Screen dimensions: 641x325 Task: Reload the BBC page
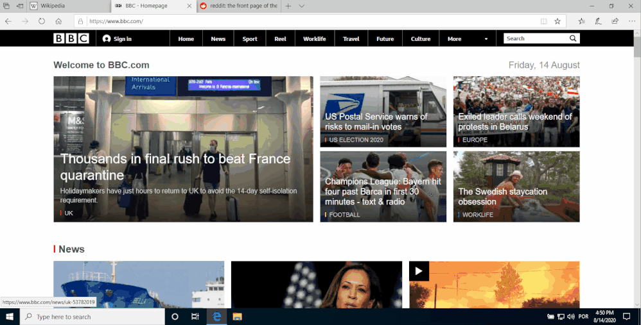tap(42, 21)
